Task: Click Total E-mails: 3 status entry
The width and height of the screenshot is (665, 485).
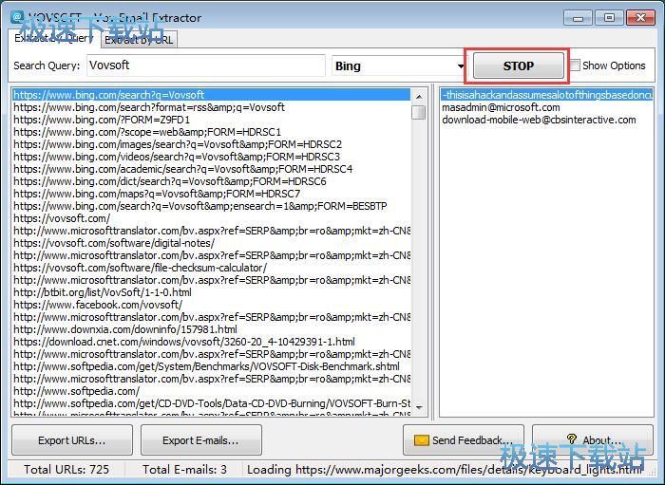Action: coord(184,469)
